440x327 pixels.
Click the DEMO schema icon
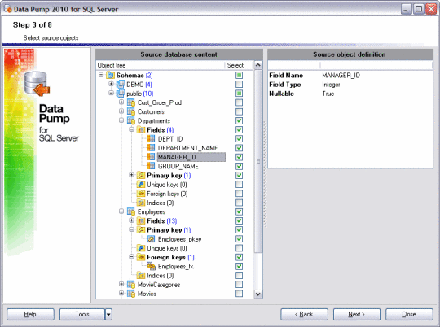tap(121, 85)
